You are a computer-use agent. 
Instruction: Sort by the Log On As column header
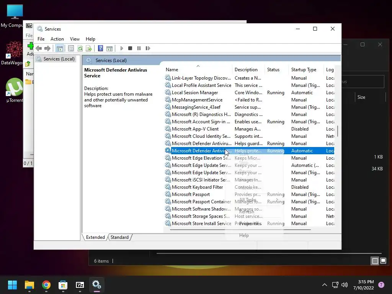330,70
